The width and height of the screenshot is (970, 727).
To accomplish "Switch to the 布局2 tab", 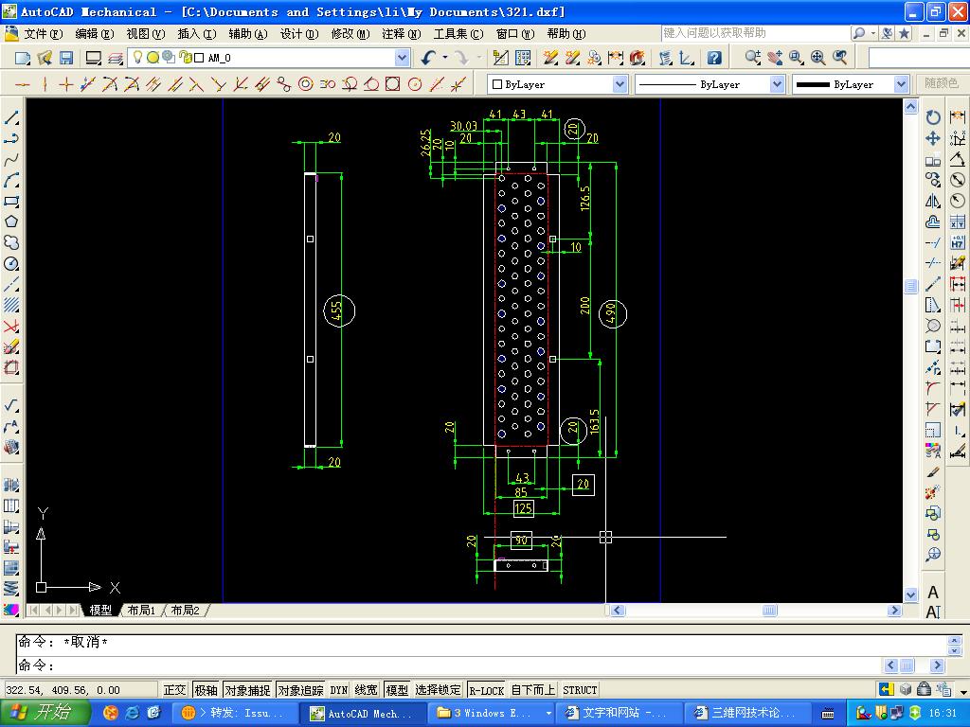I will [186, 611].
